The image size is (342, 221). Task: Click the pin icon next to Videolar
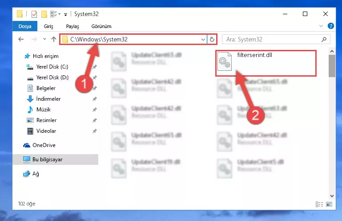94,131
